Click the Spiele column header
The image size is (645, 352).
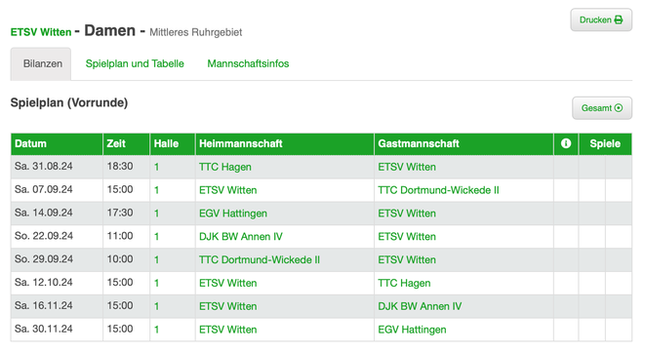pyautogui.click(x=605, y=143)
